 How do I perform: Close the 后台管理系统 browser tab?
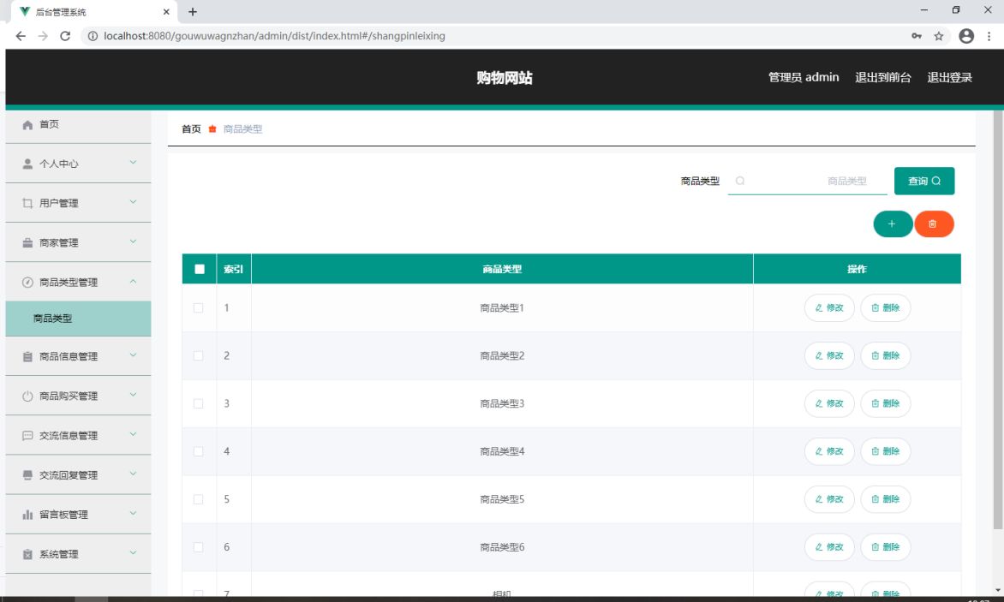(x=166, y=11)
